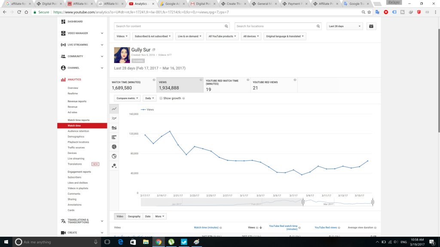Choose the bar chart view icon

[114, 137]
